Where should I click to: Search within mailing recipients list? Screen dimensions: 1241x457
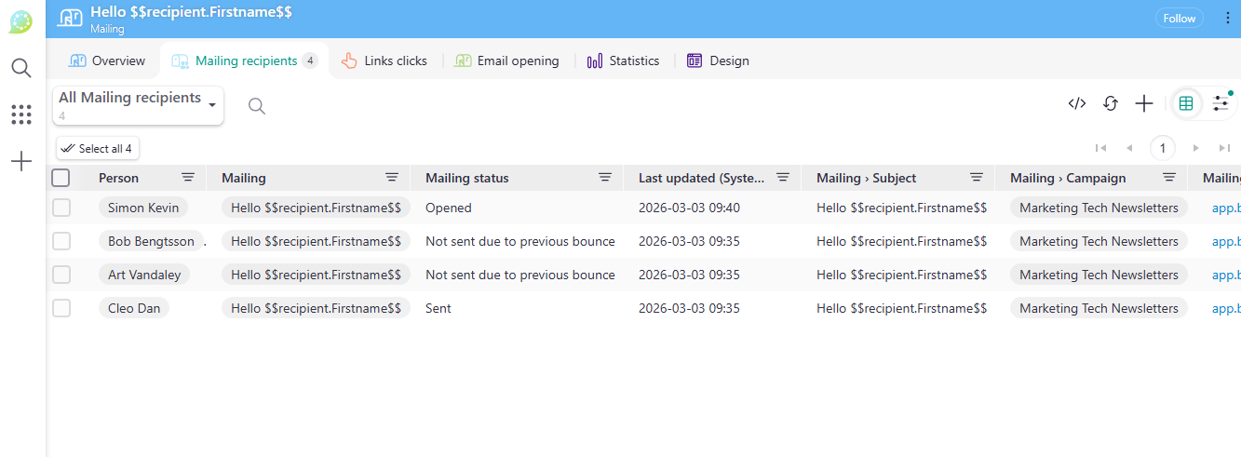[257, 106]
